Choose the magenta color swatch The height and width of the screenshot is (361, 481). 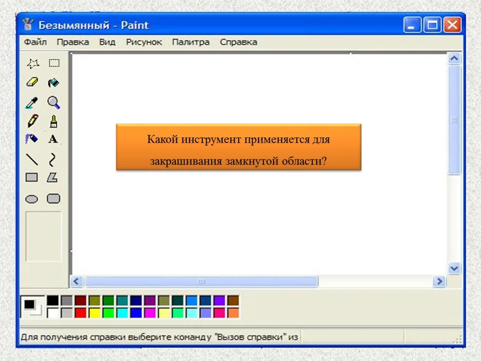(150, 313)
